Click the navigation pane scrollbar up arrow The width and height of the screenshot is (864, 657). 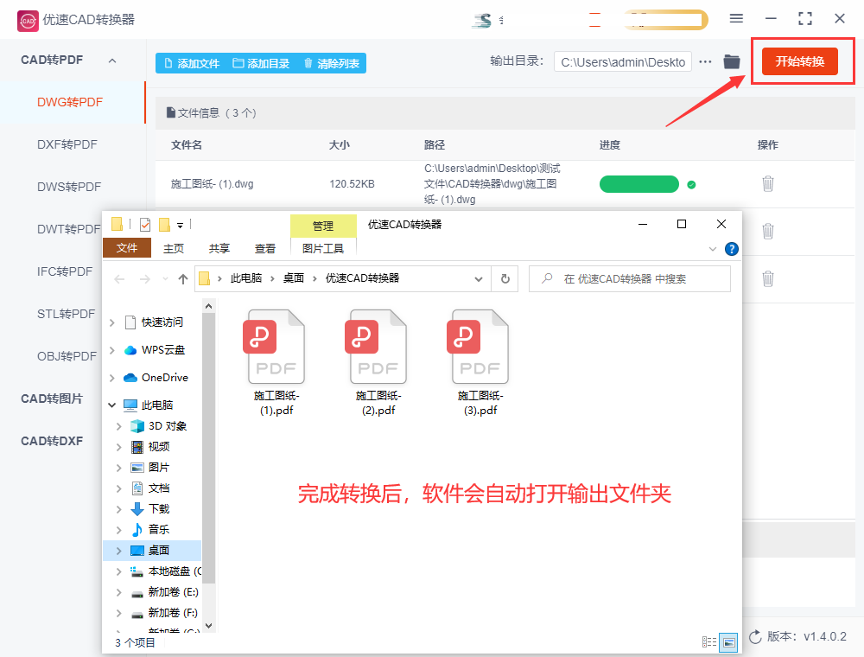click(208, 306)
